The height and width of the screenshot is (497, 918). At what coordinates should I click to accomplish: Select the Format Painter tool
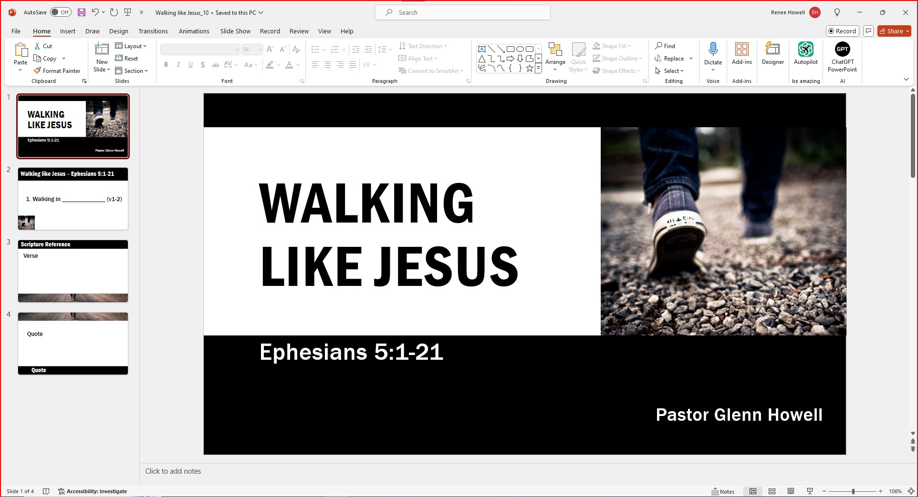[x=57, y=71]
